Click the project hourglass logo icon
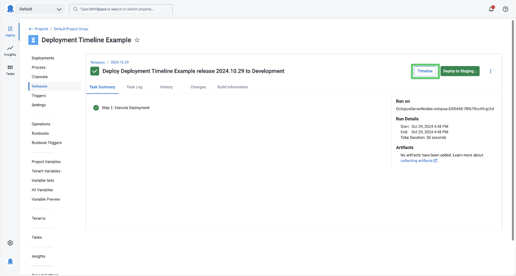The height and width of the screenshot is (276, 516). coord(33,40)
